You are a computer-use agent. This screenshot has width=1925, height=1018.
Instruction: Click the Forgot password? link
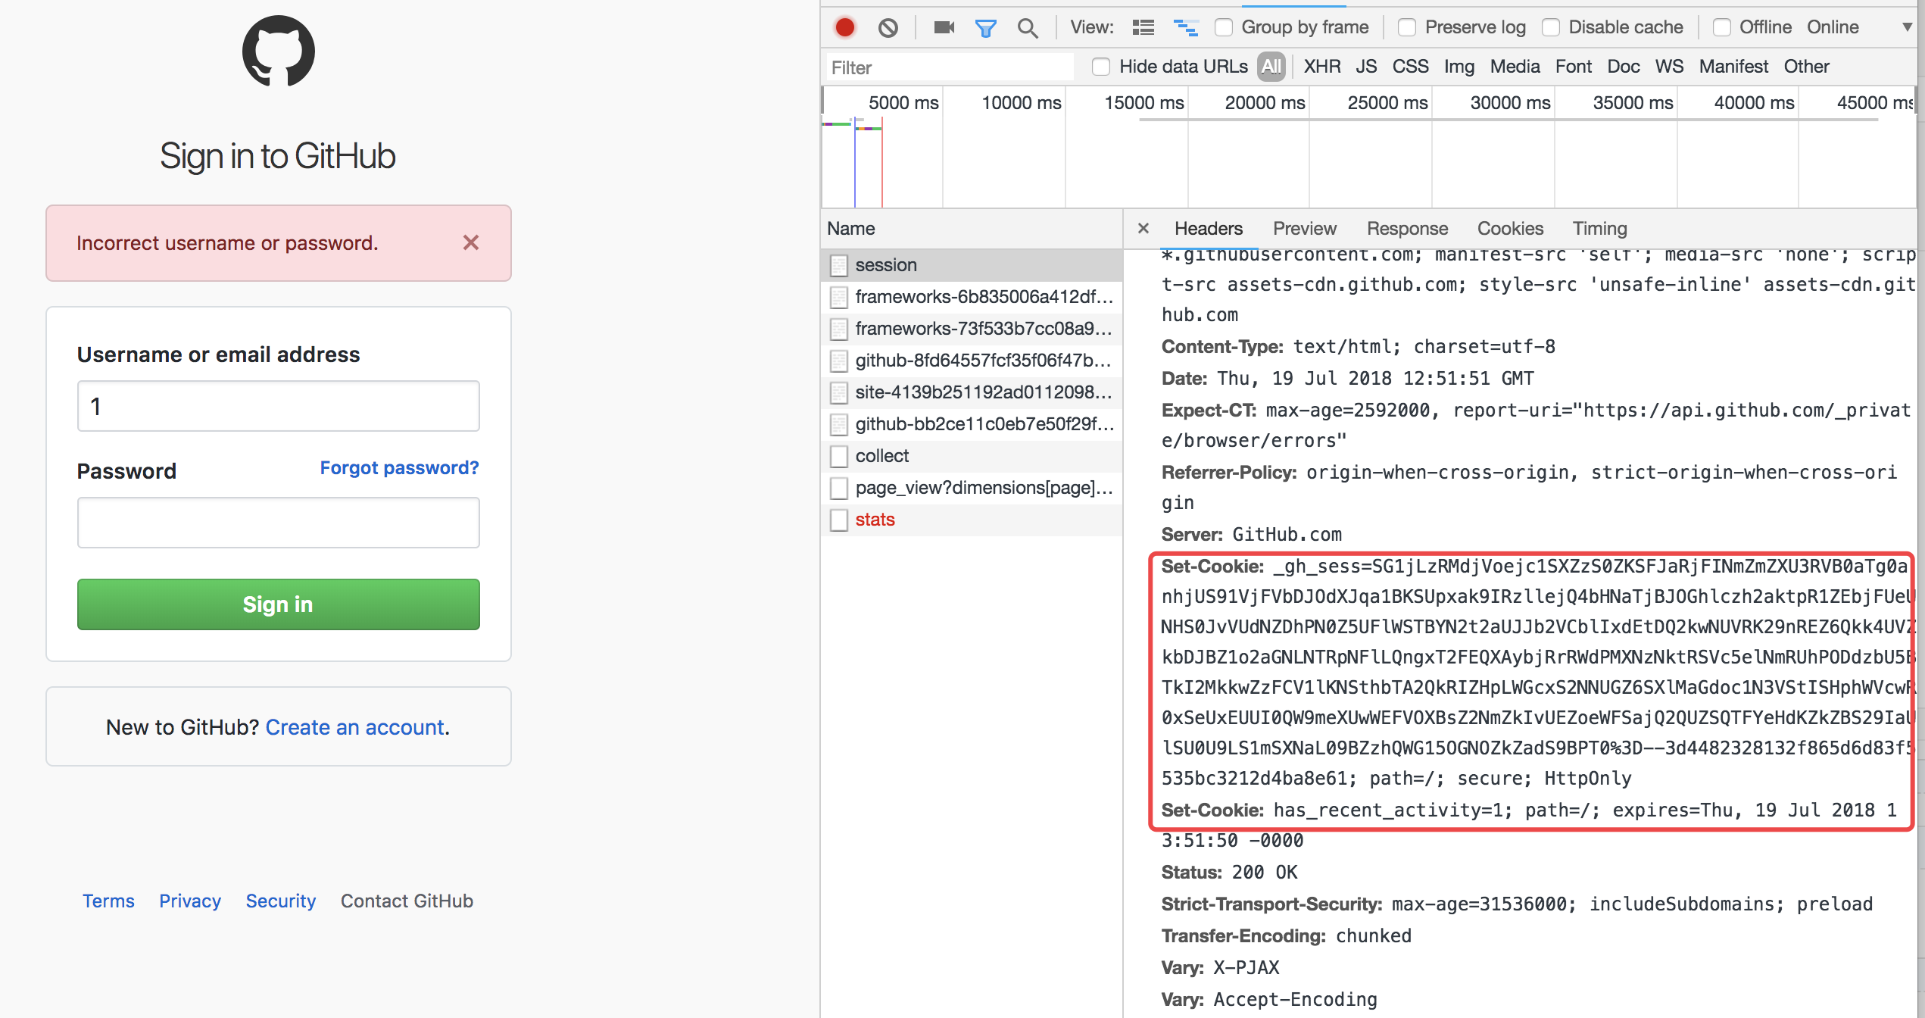pyautogui.click(x=399, y=468)
